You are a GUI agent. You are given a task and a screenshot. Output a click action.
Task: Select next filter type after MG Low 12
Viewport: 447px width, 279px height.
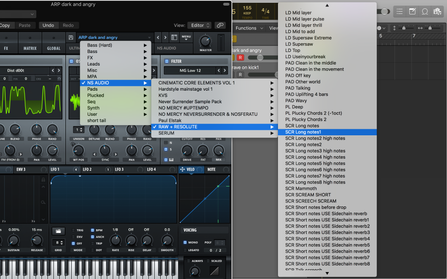coord(224,70)
